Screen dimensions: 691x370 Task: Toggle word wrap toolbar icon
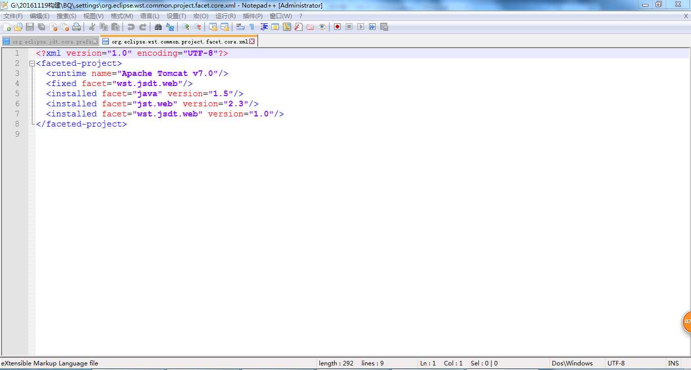240,27
